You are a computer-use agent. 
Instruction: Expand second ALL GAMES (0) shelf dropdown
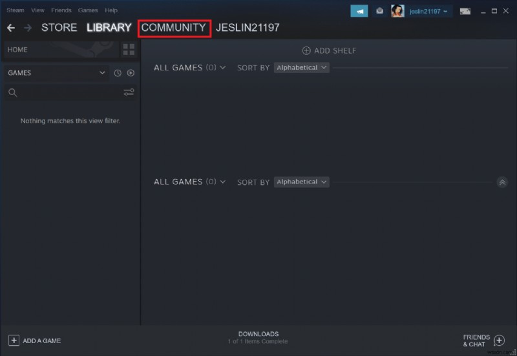[189, 182]
